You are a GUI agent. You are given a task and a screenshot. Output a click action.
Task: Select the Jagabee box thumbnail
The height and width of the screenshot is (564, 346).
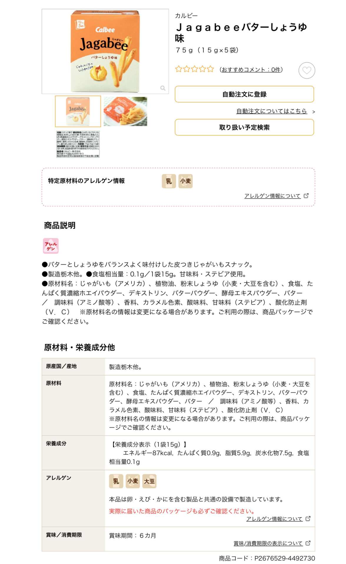pyautogui.click(x=78, y=111)
